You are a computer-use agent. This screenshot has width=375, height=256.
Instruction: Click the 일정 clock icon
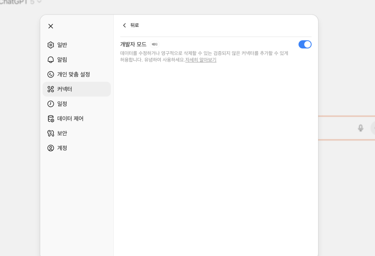click(x=51, y=104)
